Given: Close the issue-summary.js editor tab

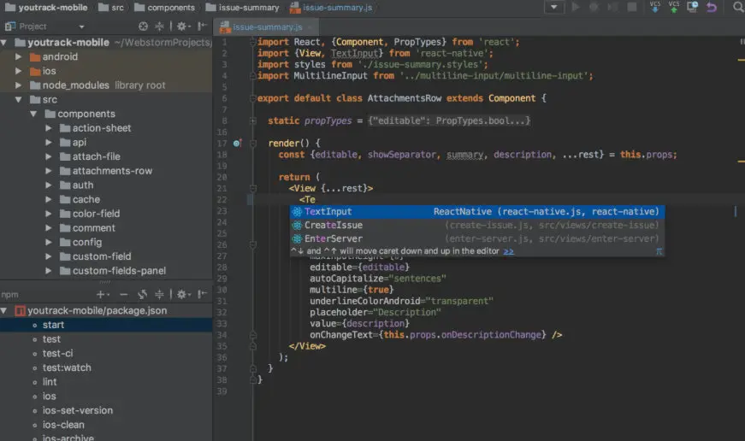Looking at the screenshot, I should 310,27.
